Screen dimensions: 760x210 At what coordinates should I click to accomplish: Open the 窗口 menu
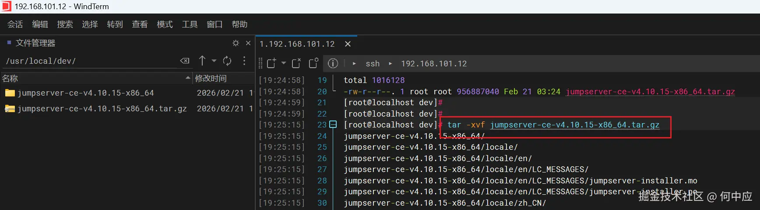coord(215,24)
